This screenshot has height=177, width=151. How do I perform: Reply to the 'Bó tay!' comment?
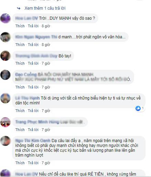click(33, 63)
